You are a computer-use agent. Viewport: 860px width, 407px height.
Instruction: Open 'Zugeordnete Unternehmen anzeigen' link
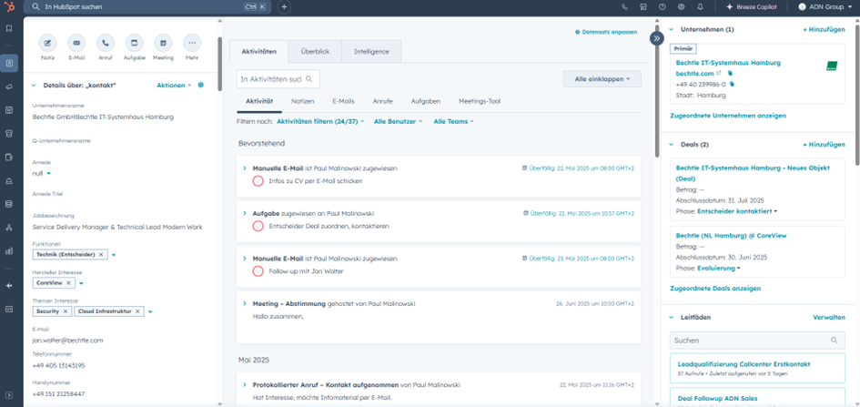tap(728, 116)
